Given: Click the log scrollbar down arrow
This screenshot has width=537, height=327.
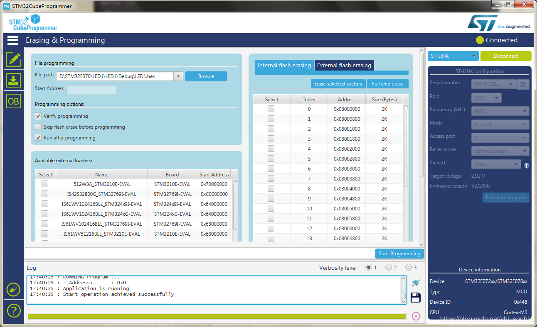Looking at the screenshot, I should click(x=404, y=301).
